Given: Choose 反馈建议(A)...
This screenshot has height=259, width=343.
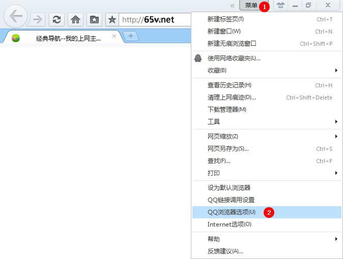Looking at the screenshot, I should [x=267, y=251].
